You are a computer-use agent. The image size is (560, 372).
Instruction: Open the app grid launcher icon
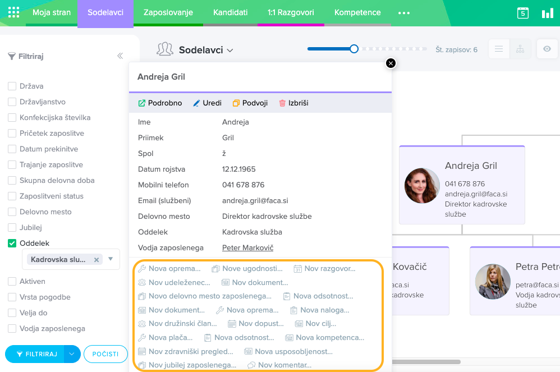pos(14,12)
